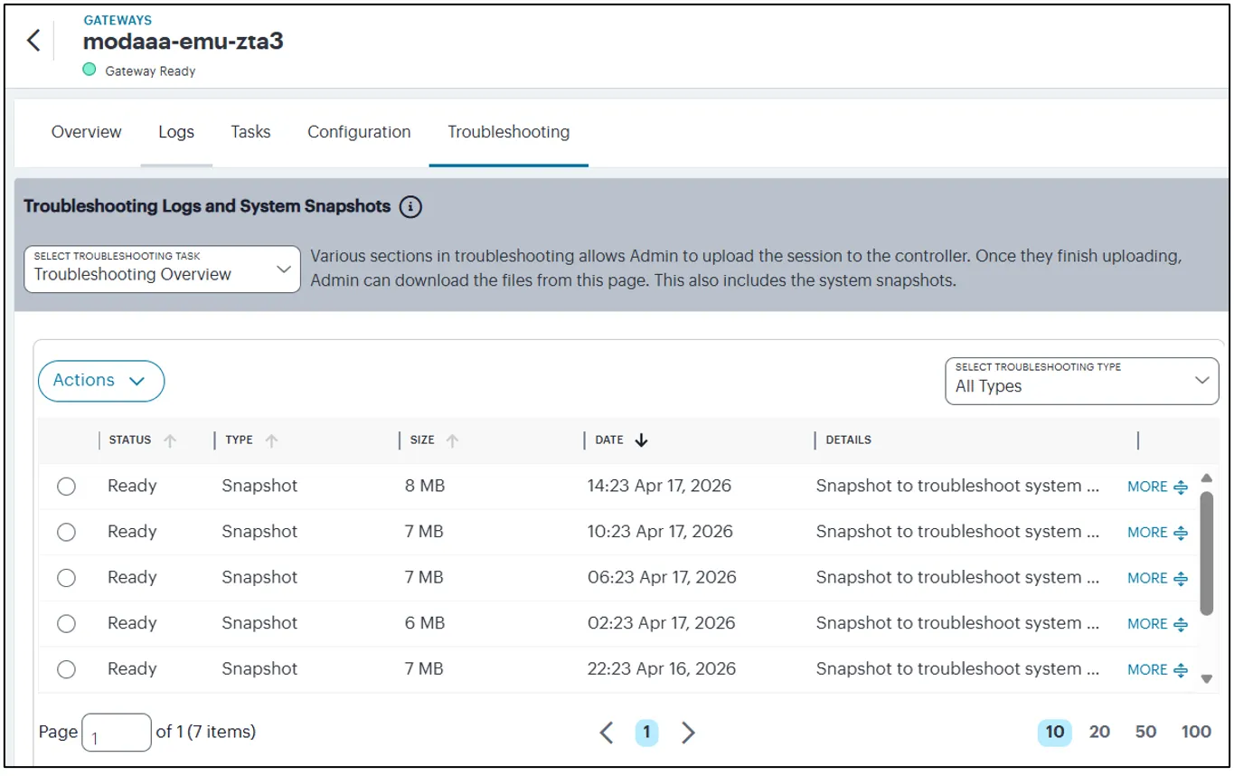Viewport: 1234px width, 776px height.
Task: Click the 6 MB size cell
Action: (x=425, y=623)
